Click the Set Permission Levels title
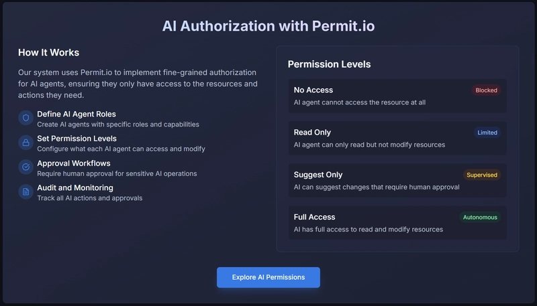Viewport: 537px width, 306px height. pyautogui.click(x=77, y=139)
